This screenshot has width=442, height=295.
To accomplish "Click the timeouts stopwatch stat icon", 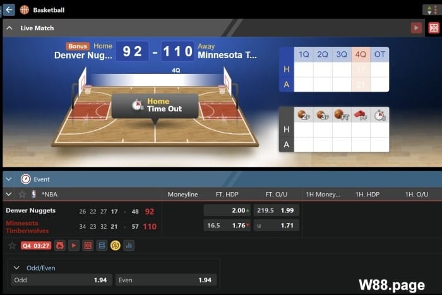I will (x=379, y=115).
